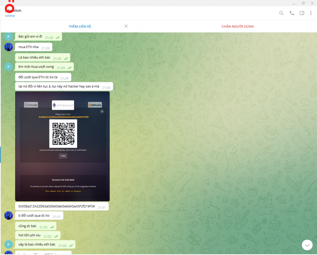Viewport: 317px width, 255px height.
Task: Click THÊM LIÊN HỆ to add contact
Action: tap(80, 26)
